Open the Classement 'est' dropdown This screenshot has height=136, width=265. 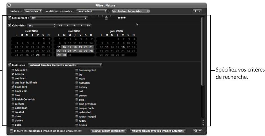tap(59, 18)
